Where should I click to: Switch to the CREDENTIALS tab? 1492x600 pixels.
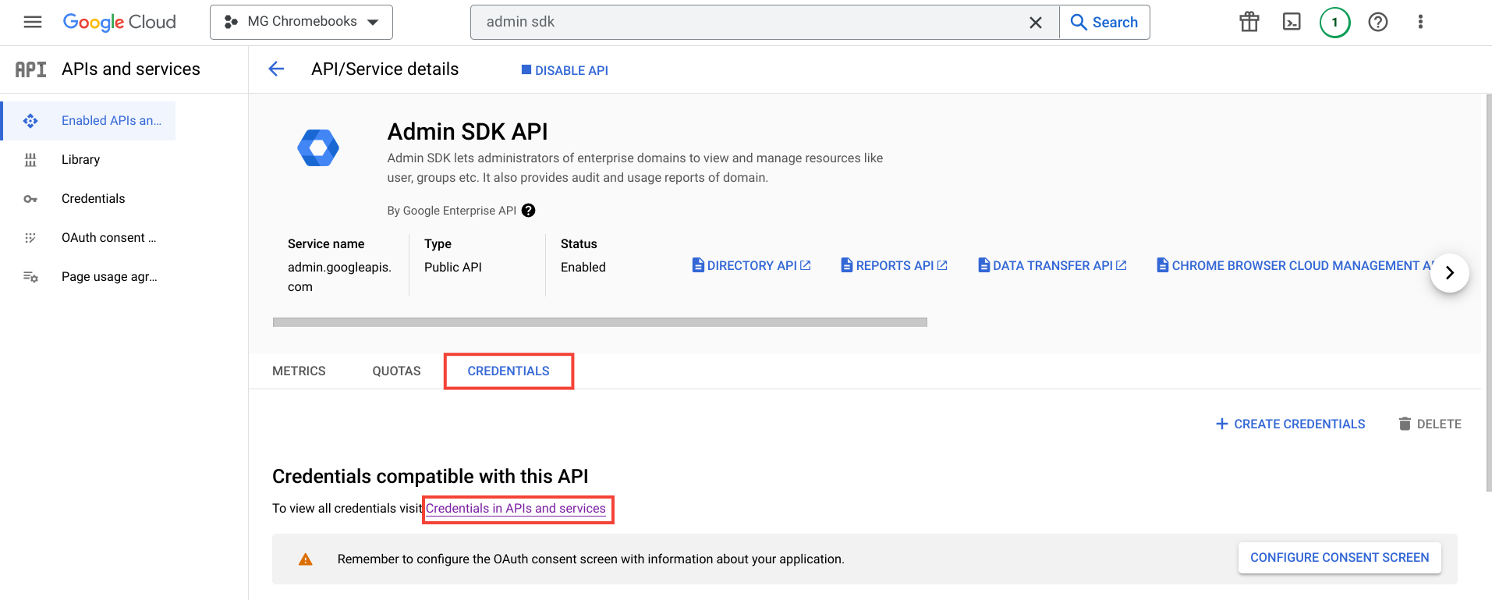point(509,371)
